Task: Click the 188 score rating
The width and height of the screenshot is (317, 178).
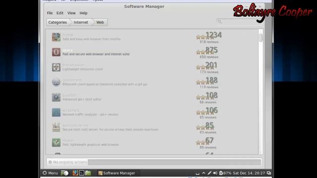Action: coord(211,80)
